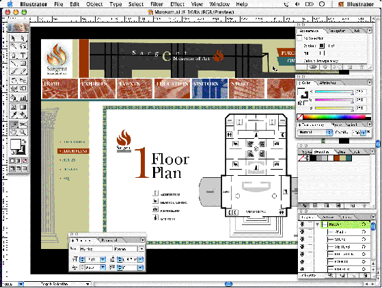Open the Appearance panel options menu arrow

click(x=370, y=31)
